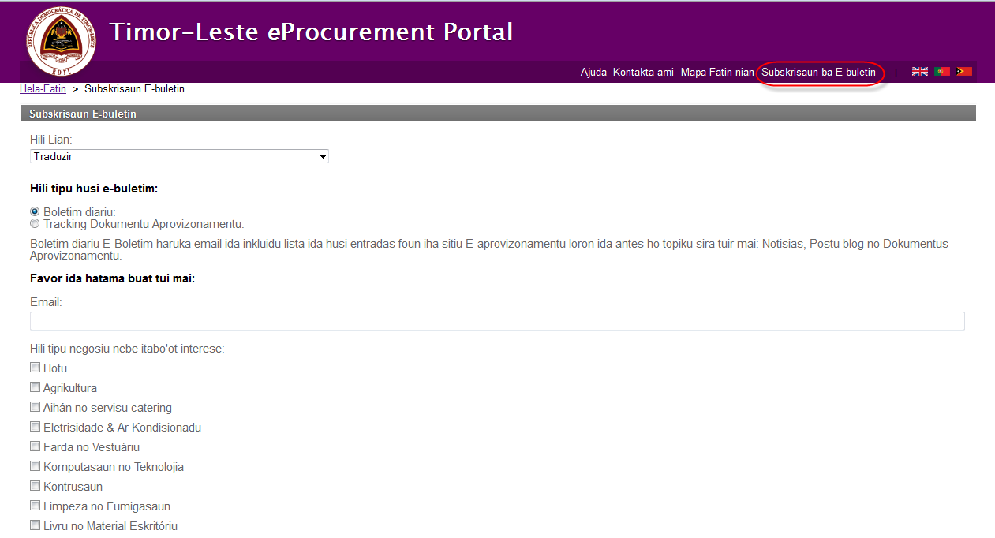Click the Timor-Leste coat of arms logo
The width and height of the screenshot is (995, 538).
pos(61,40)
